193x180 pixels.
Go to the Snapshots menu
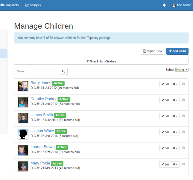coord(10,5)
